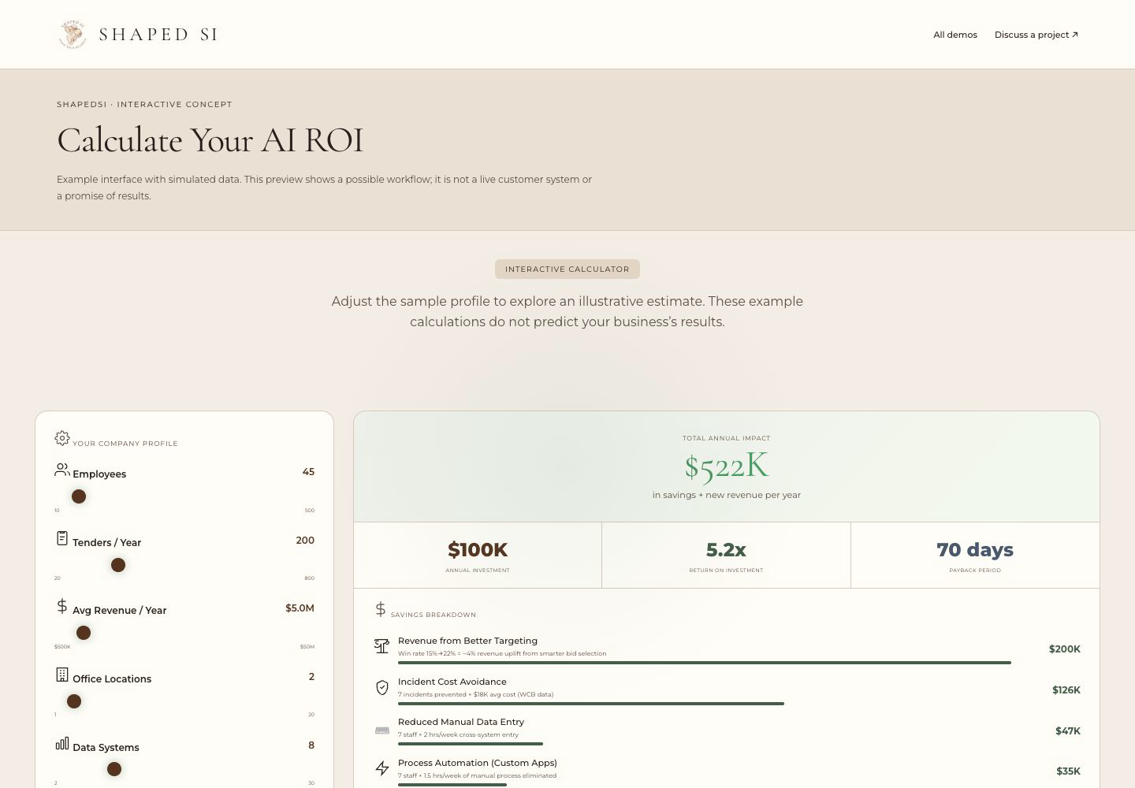Click the Office Locations value 2
Screen dimensions: 1135x788
(x=311, y=677)
